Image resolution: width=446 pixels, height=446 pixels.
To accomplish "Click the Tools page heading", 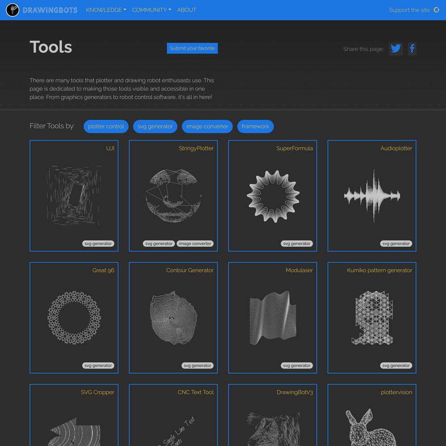I will click(51, 47).
